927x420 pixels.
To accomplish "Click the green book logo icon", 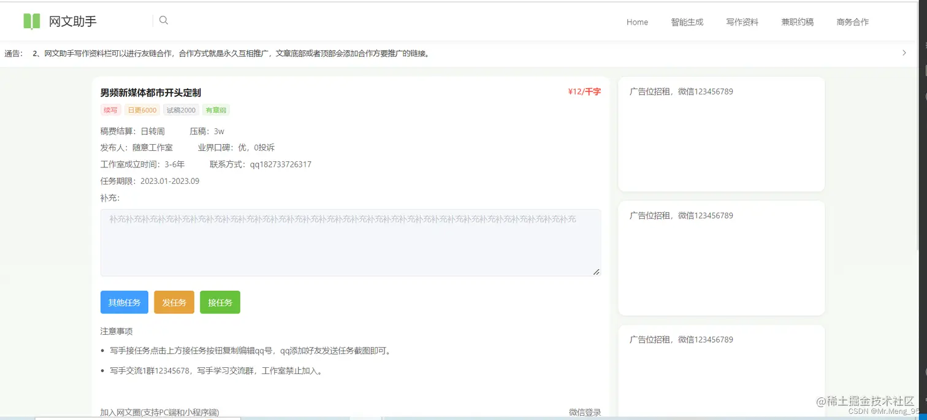I will pyautogui.click(x=31, y=21).
